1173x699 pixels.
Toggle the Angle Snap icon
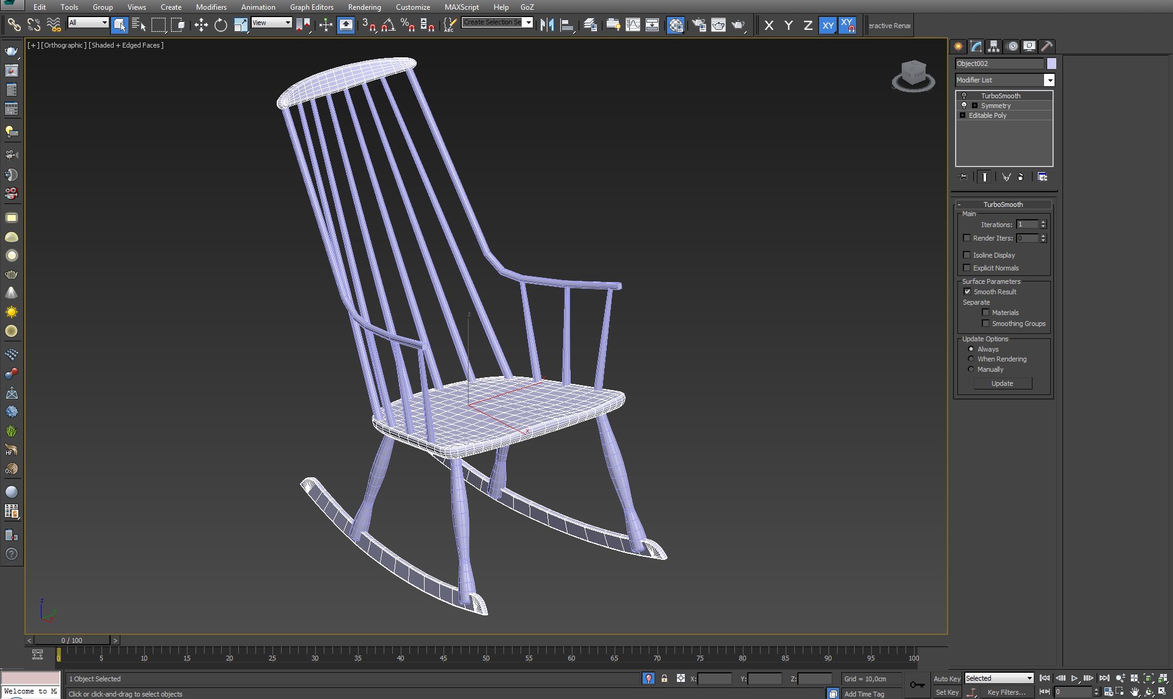pyautogui.click(x=388, y=25)
